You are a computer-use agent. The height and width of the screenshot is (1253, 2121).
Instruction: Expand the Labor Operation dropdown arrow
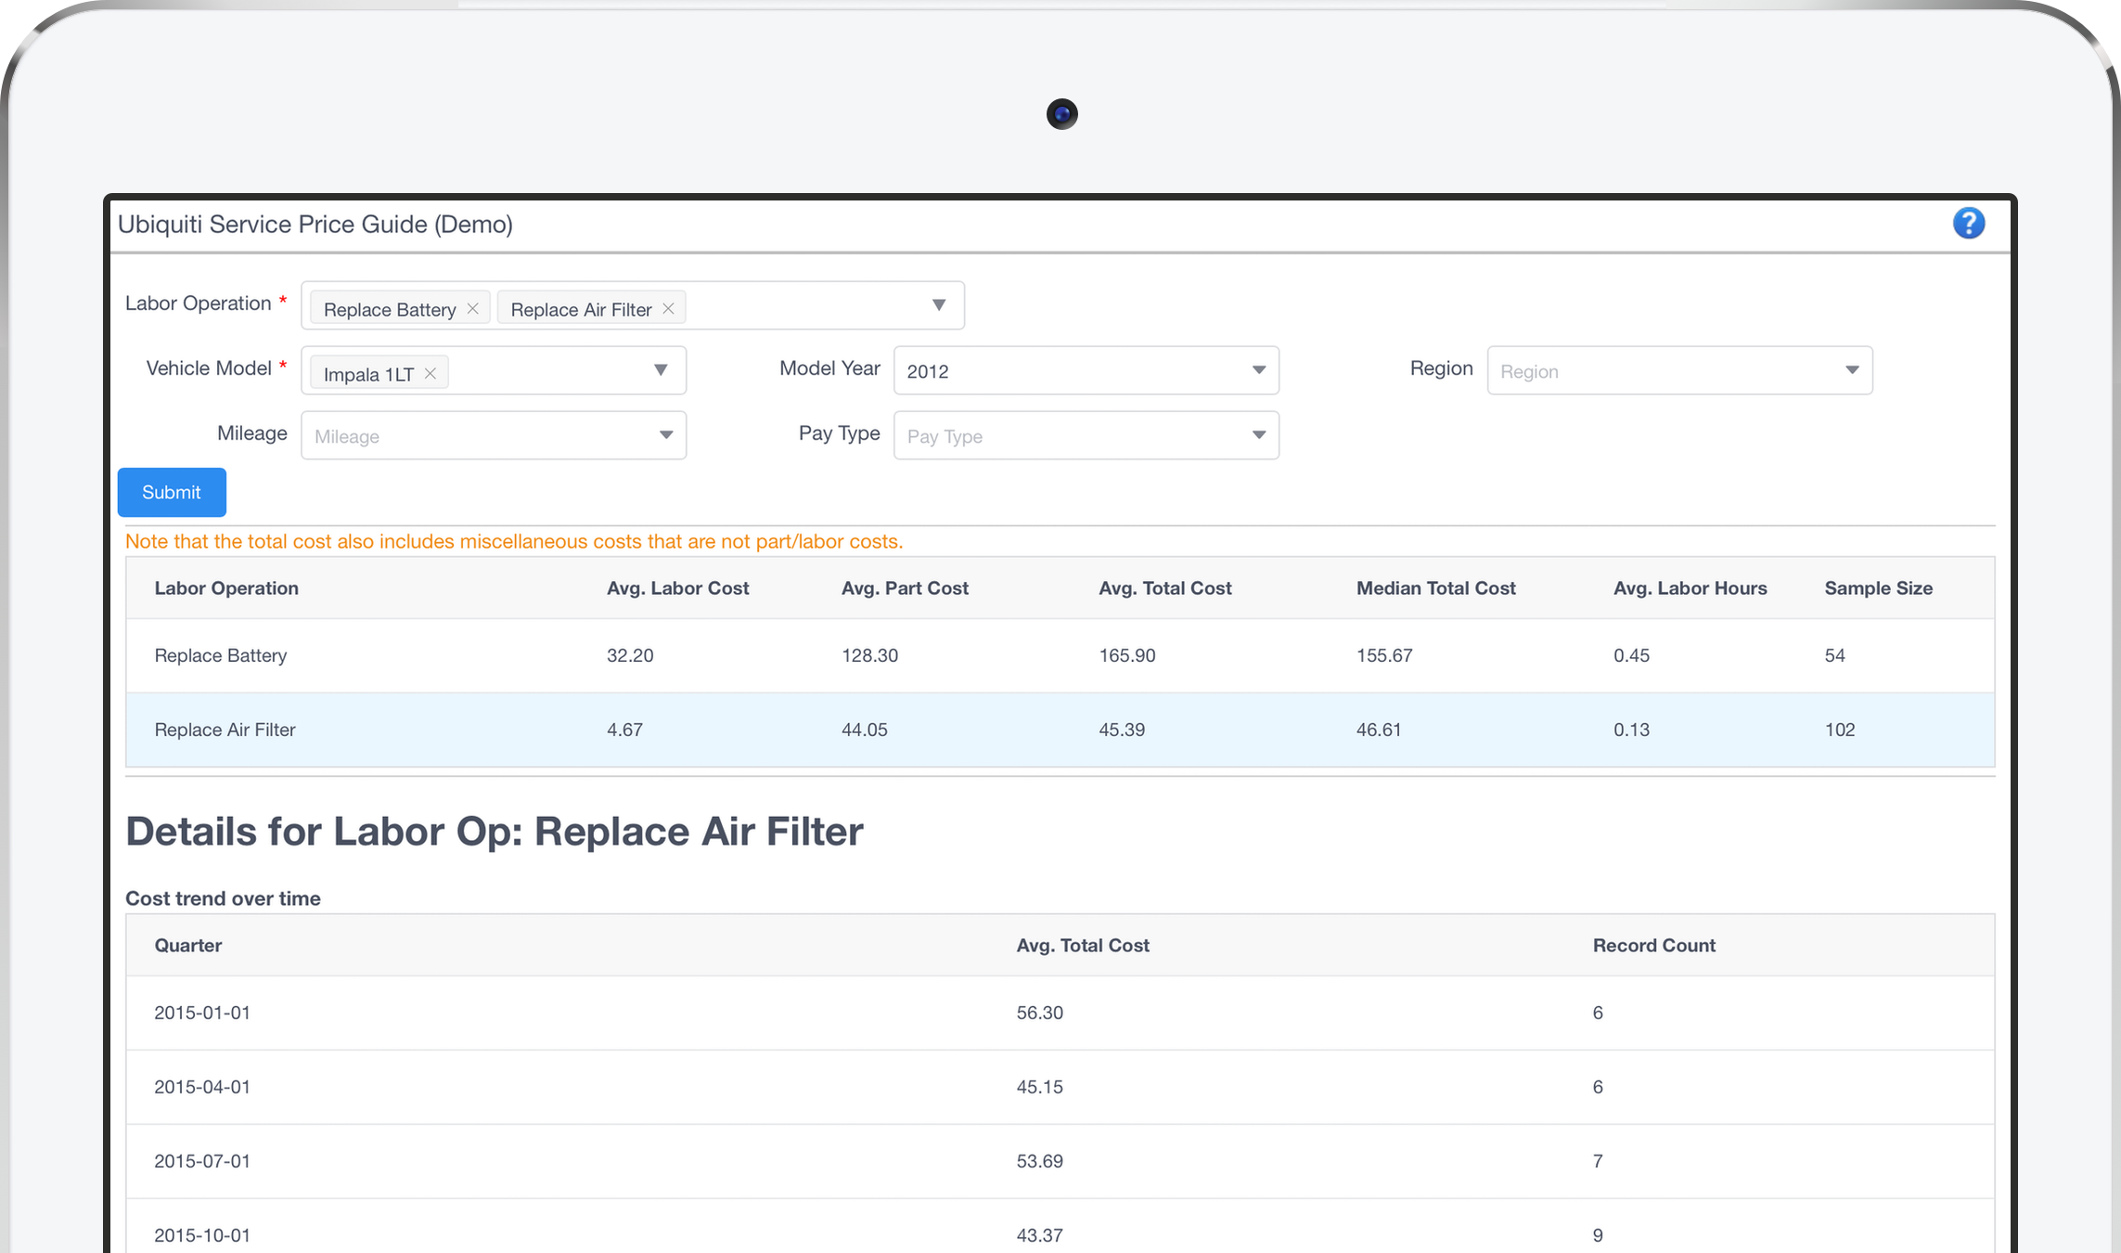(x=938, y=305)
